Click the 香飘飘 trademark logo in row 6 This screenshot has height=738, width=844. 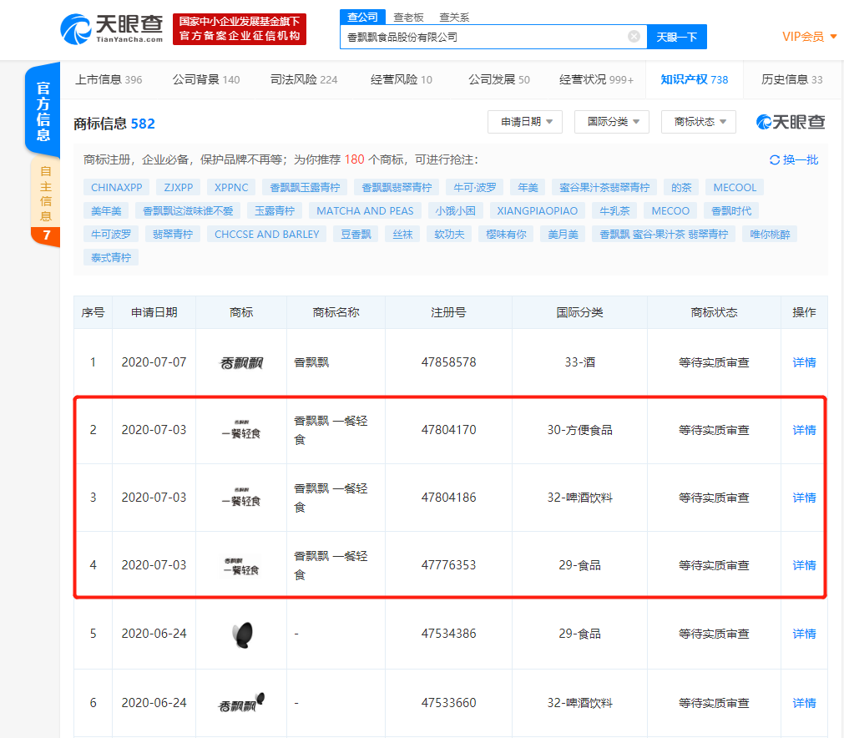(x=240, y=703)
